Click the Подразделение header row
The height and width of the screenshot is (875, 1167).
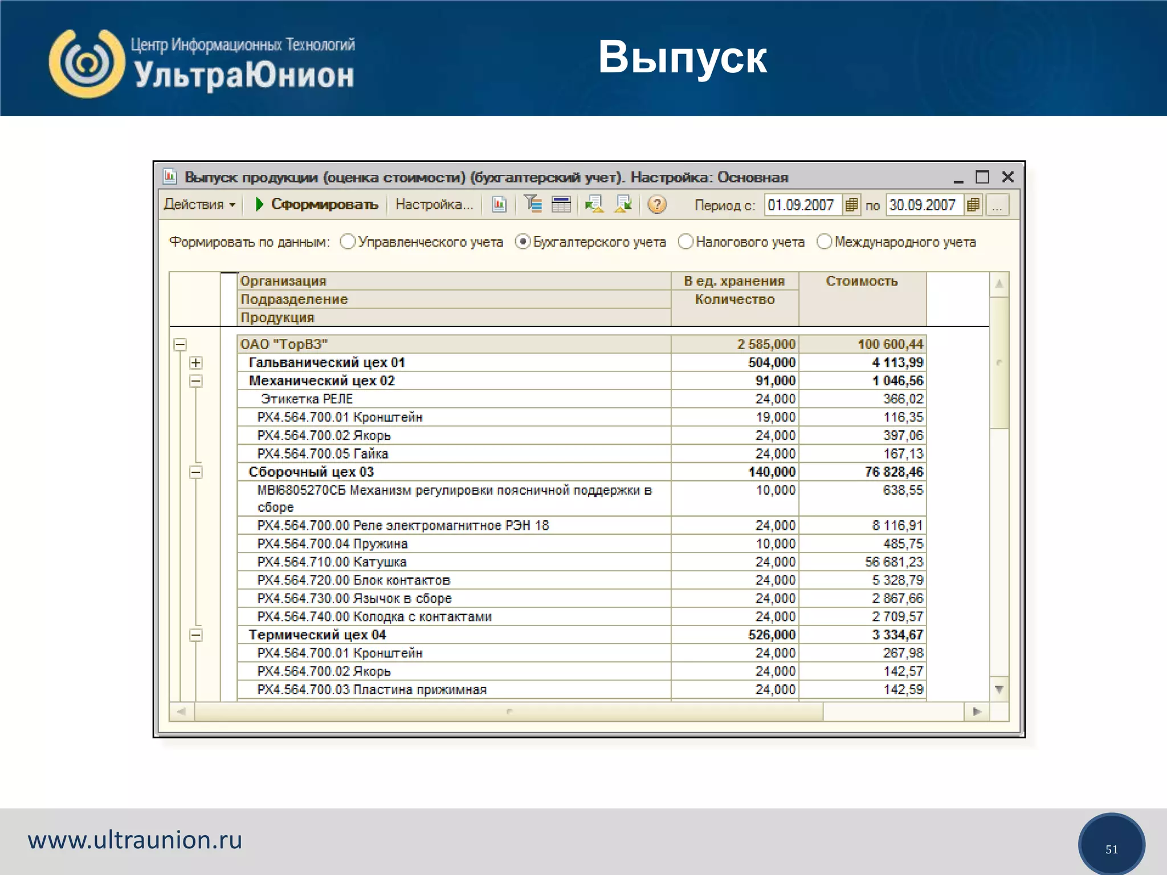(x=454, y=299)
